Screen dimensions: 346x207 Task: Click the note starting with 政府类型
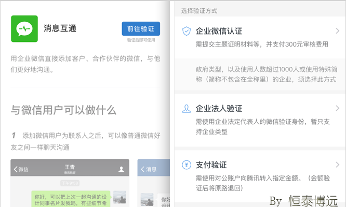266,75
